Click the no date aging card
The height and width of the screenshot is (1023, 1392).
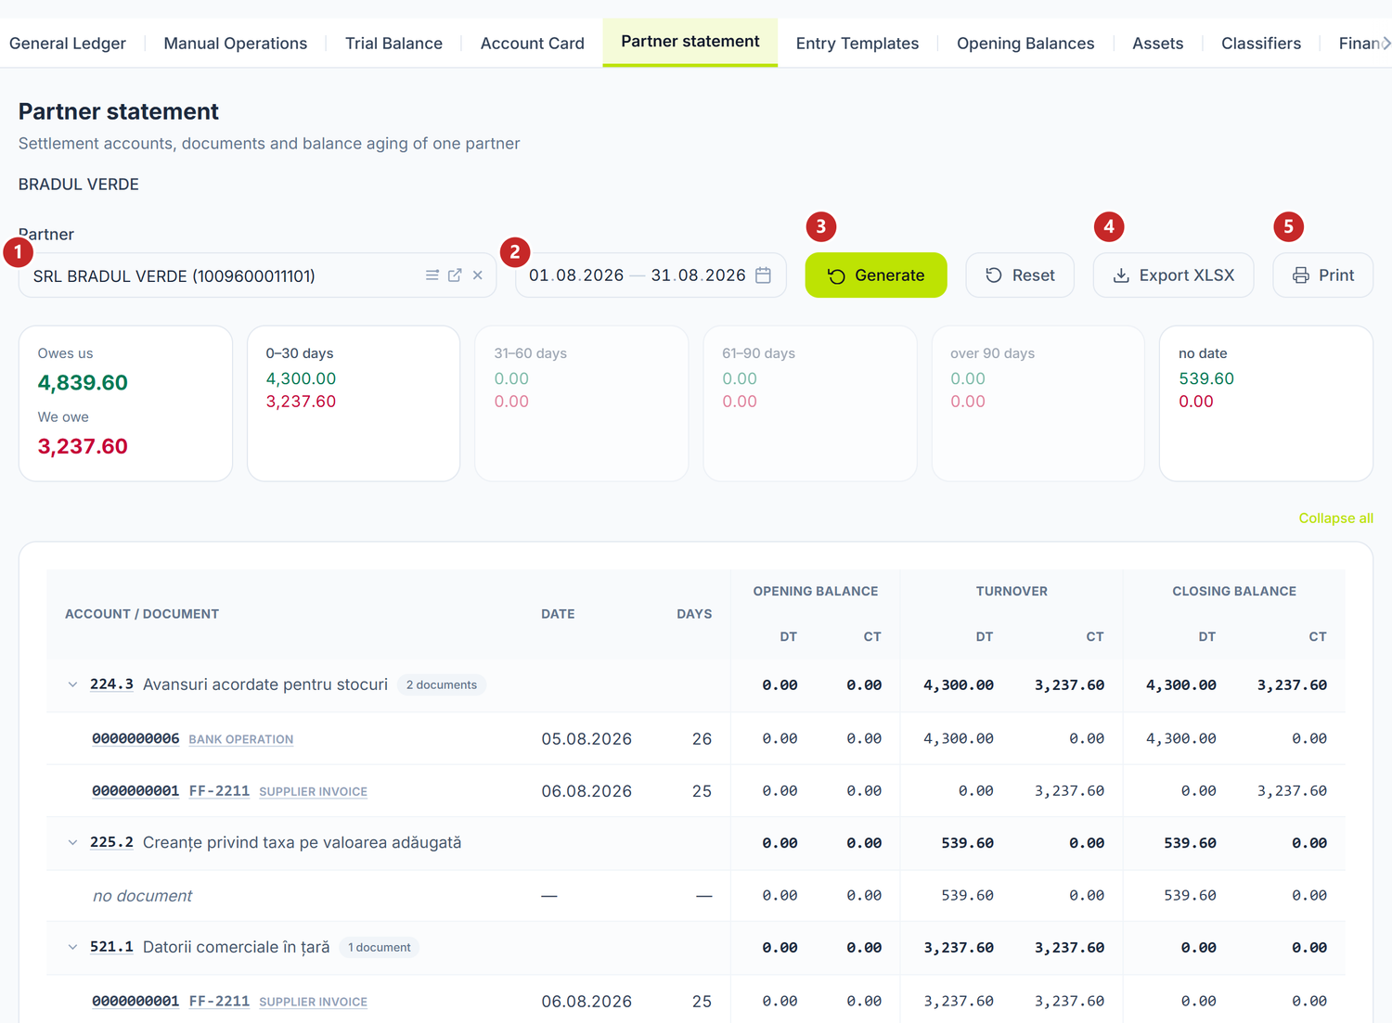coord(1267,403)
